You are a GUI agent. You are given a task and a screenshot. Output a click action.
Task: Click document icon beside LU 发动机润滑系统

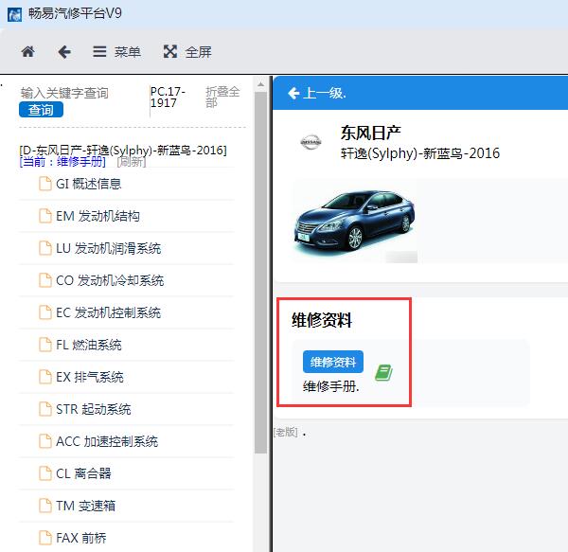coord(45,248)
